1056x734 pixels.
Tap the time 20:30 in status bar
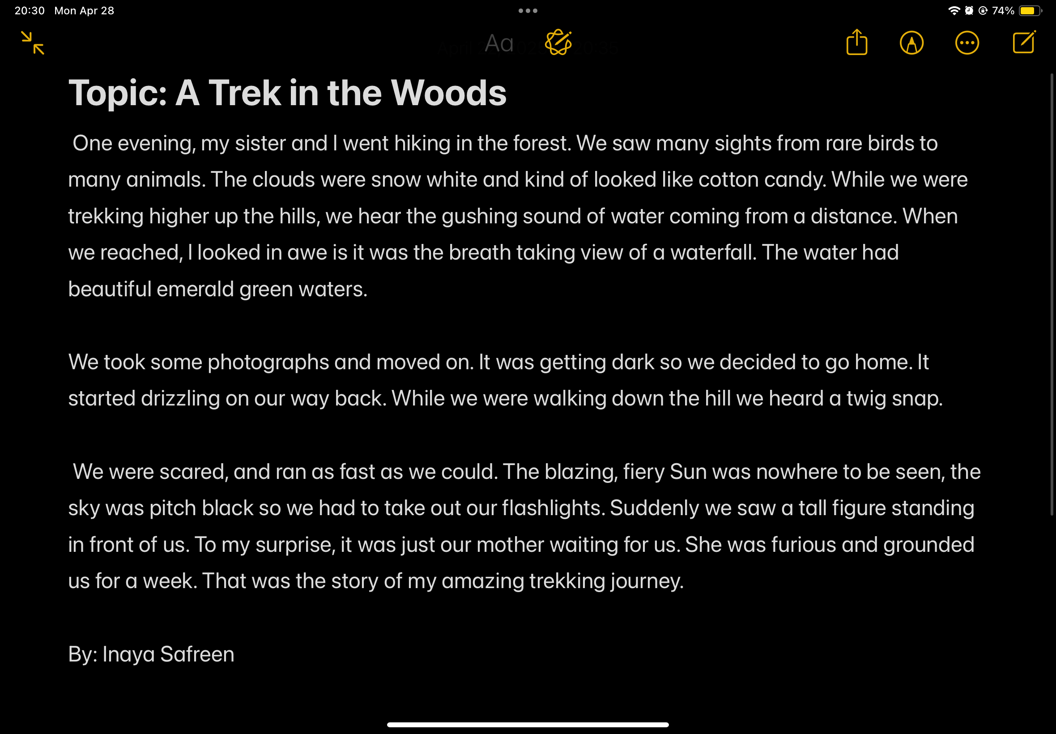tap(30, 11)
